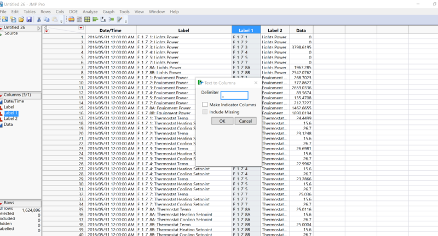This screenshot has width=438, height=236.
Task: Open the Tables menu
Action: coord(30,11)
